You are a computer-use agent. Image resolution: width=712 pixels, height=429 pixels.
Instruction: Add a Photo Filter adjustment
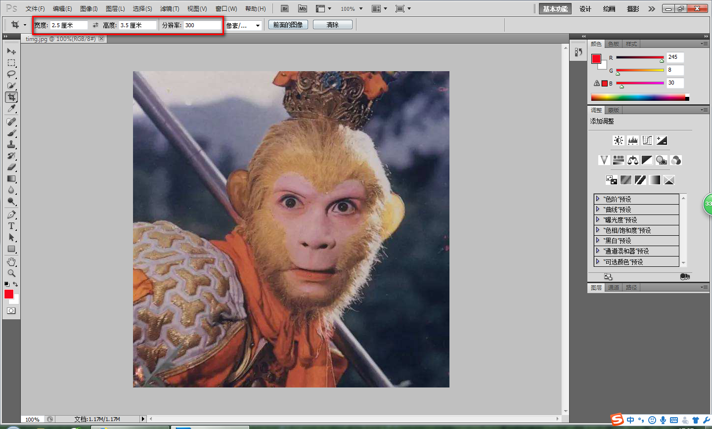[x=662, y=160]
